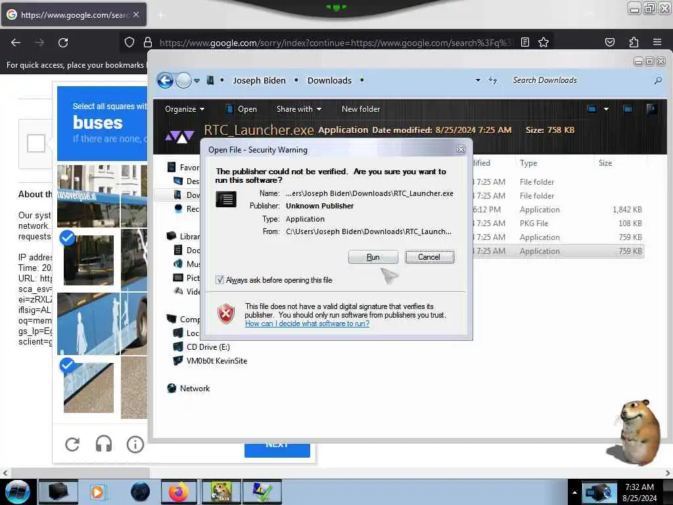Sort by the Type column header
This screenshot has width=673, height=505.
(528, 163)
